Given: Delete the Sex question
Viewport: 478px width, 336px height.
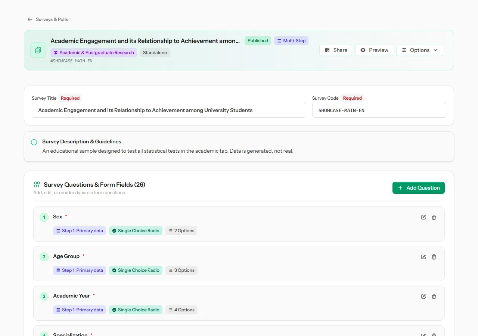Looking at the screenshot, I should tap(434, 217).
